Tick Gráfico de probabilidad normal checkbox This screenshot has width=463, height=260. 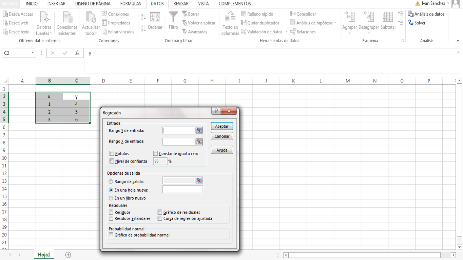(111, 235)
